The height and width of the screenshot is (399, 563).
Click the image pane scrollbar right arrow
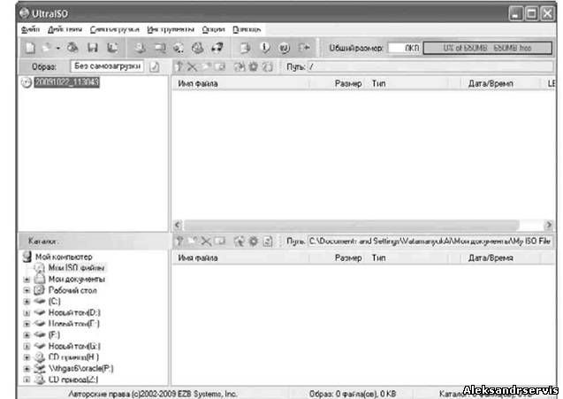tap(548, 226)
